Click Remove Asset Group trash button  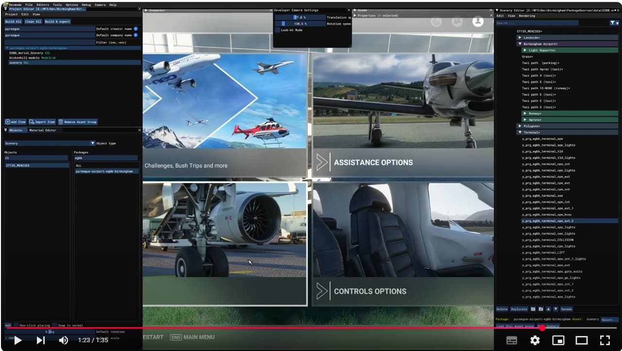point(78,122)
